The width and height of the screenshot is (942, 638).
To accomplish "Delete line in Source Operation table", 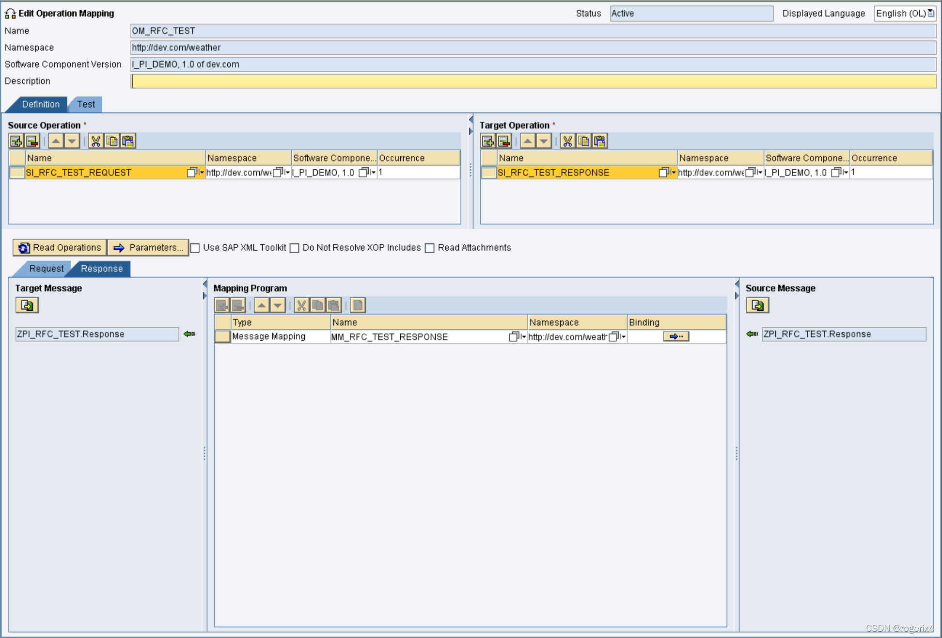I will (32, 141).
